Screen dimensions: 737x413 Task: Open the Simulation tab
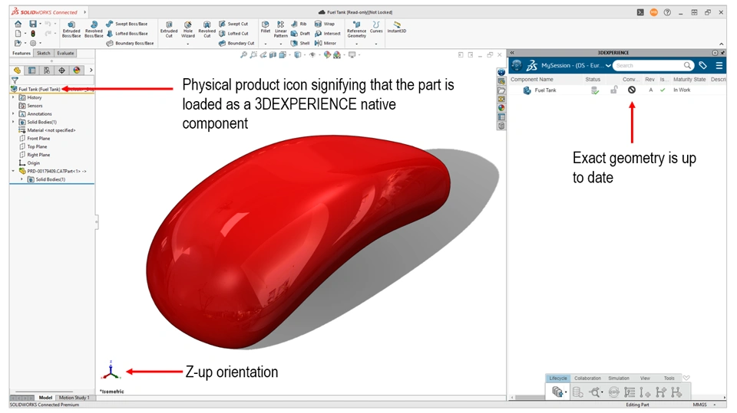coord(619,379)
